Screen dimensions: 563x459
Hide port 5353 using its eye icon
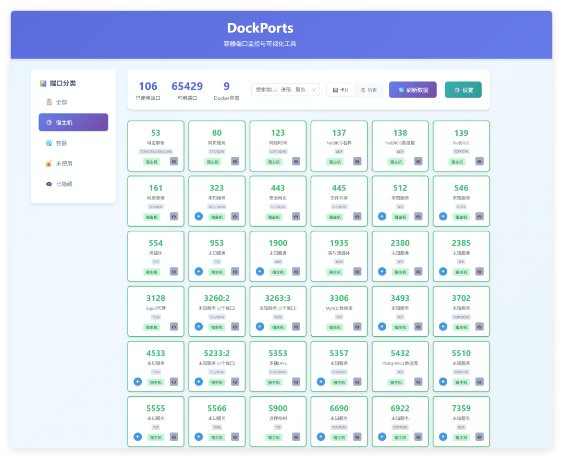(296, 382)
